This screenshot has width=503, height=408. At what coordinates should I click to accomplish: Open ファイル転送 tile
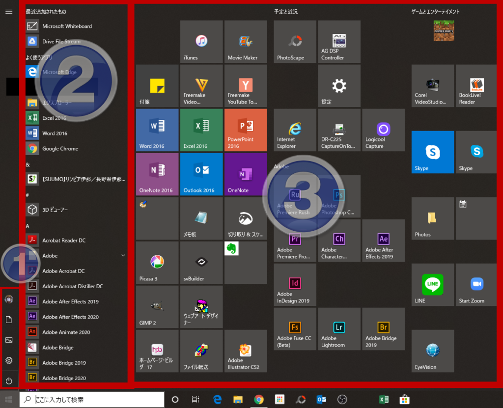[x=201, y=351]
